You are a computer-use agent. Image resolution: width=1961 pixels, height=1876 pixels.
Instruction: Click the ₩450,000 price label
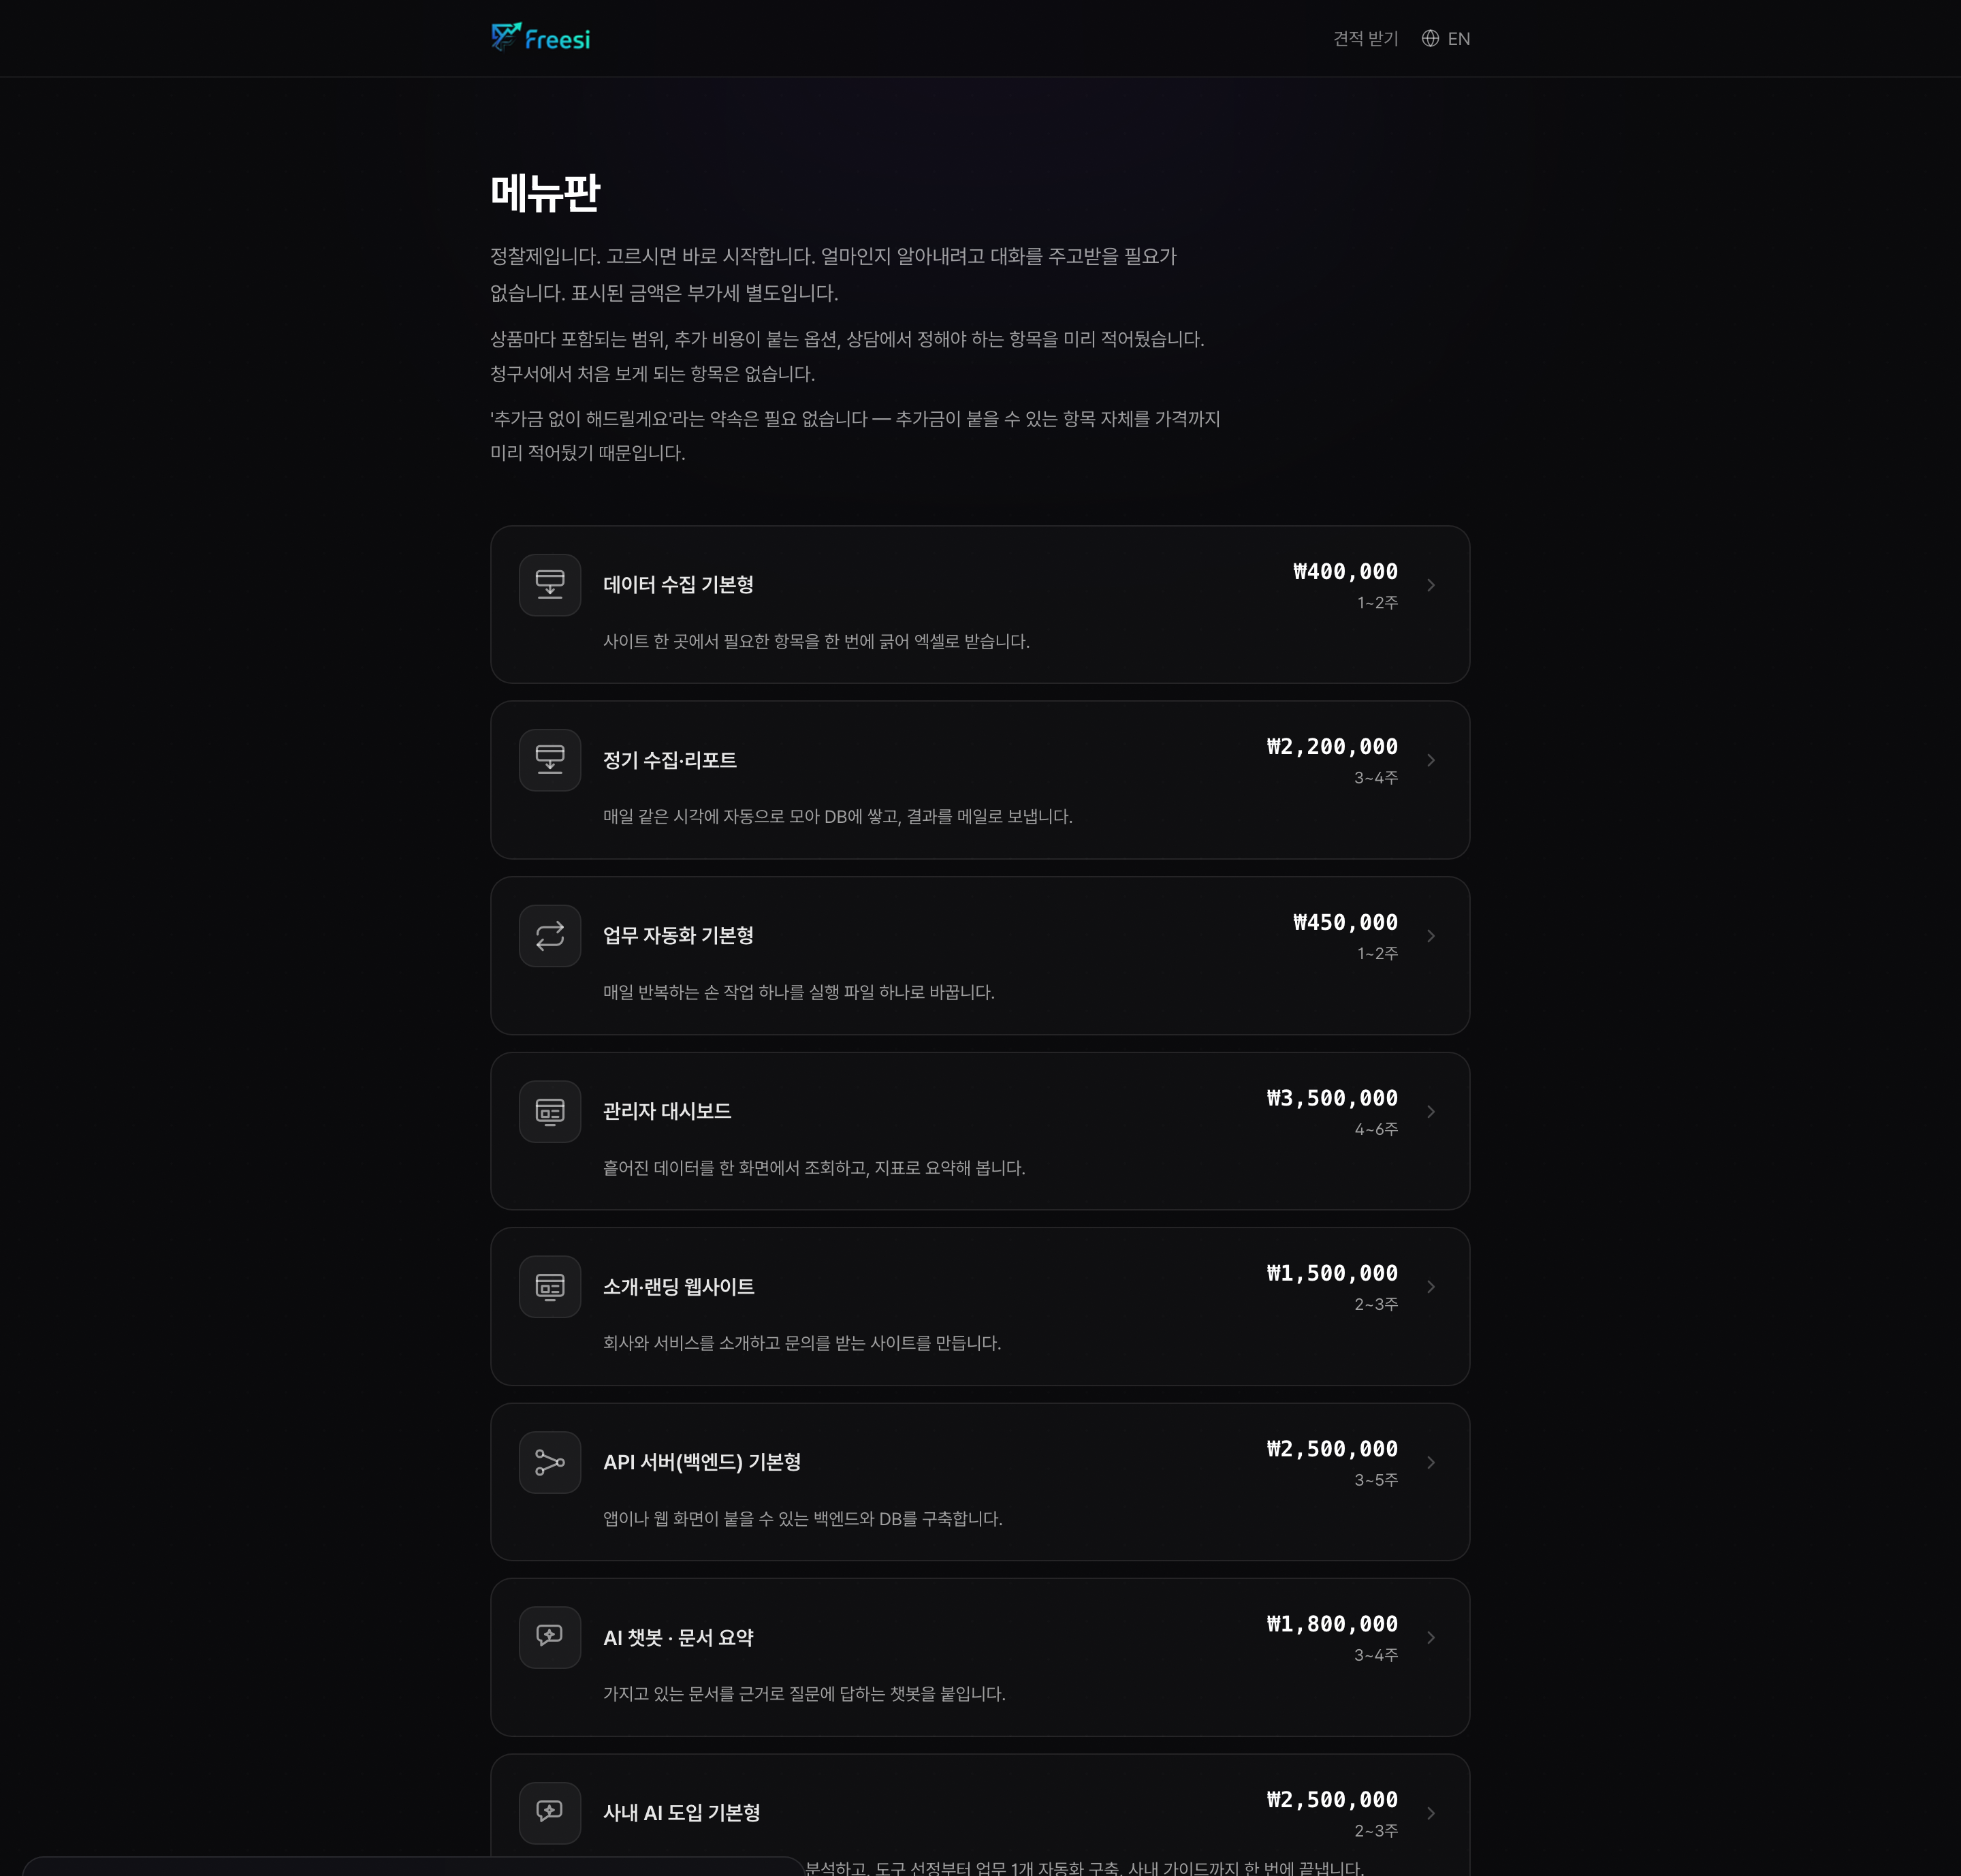tap(1345, 922)
